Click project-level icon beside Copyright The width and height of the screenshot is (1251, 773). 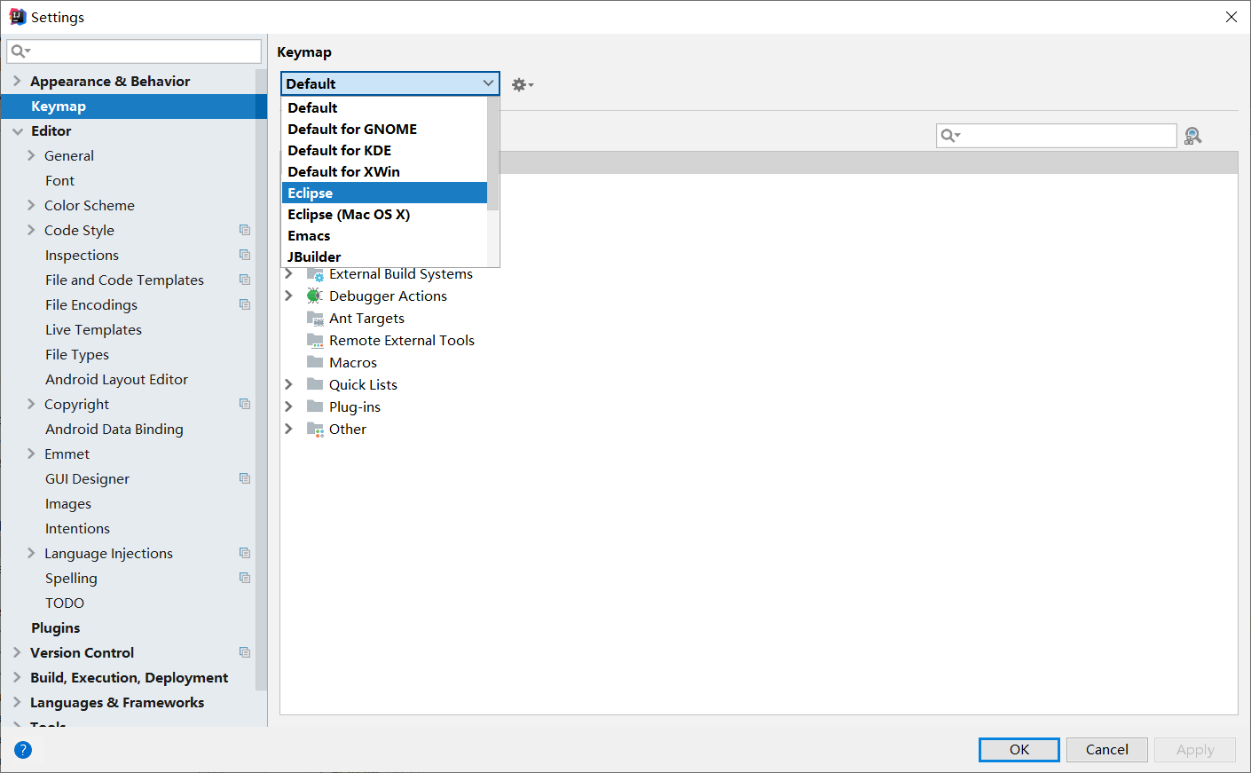pos(245,404)
